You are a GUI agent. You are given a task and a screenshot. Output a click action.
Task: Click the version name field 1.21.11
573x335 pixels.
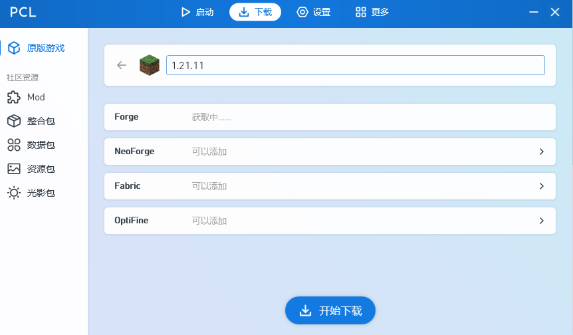(355, 65)
